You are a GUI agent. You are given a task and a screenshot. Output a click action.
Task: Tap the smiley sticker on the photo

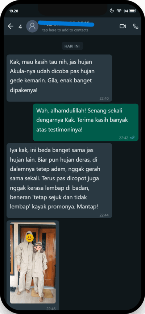[30, 238]
